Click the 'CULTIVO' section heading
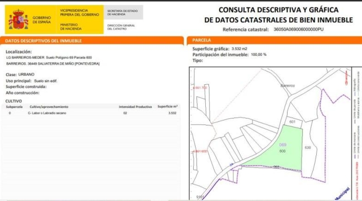Image resolution: width=362 pixels, height=201 pixels. (x=14, y=101)
